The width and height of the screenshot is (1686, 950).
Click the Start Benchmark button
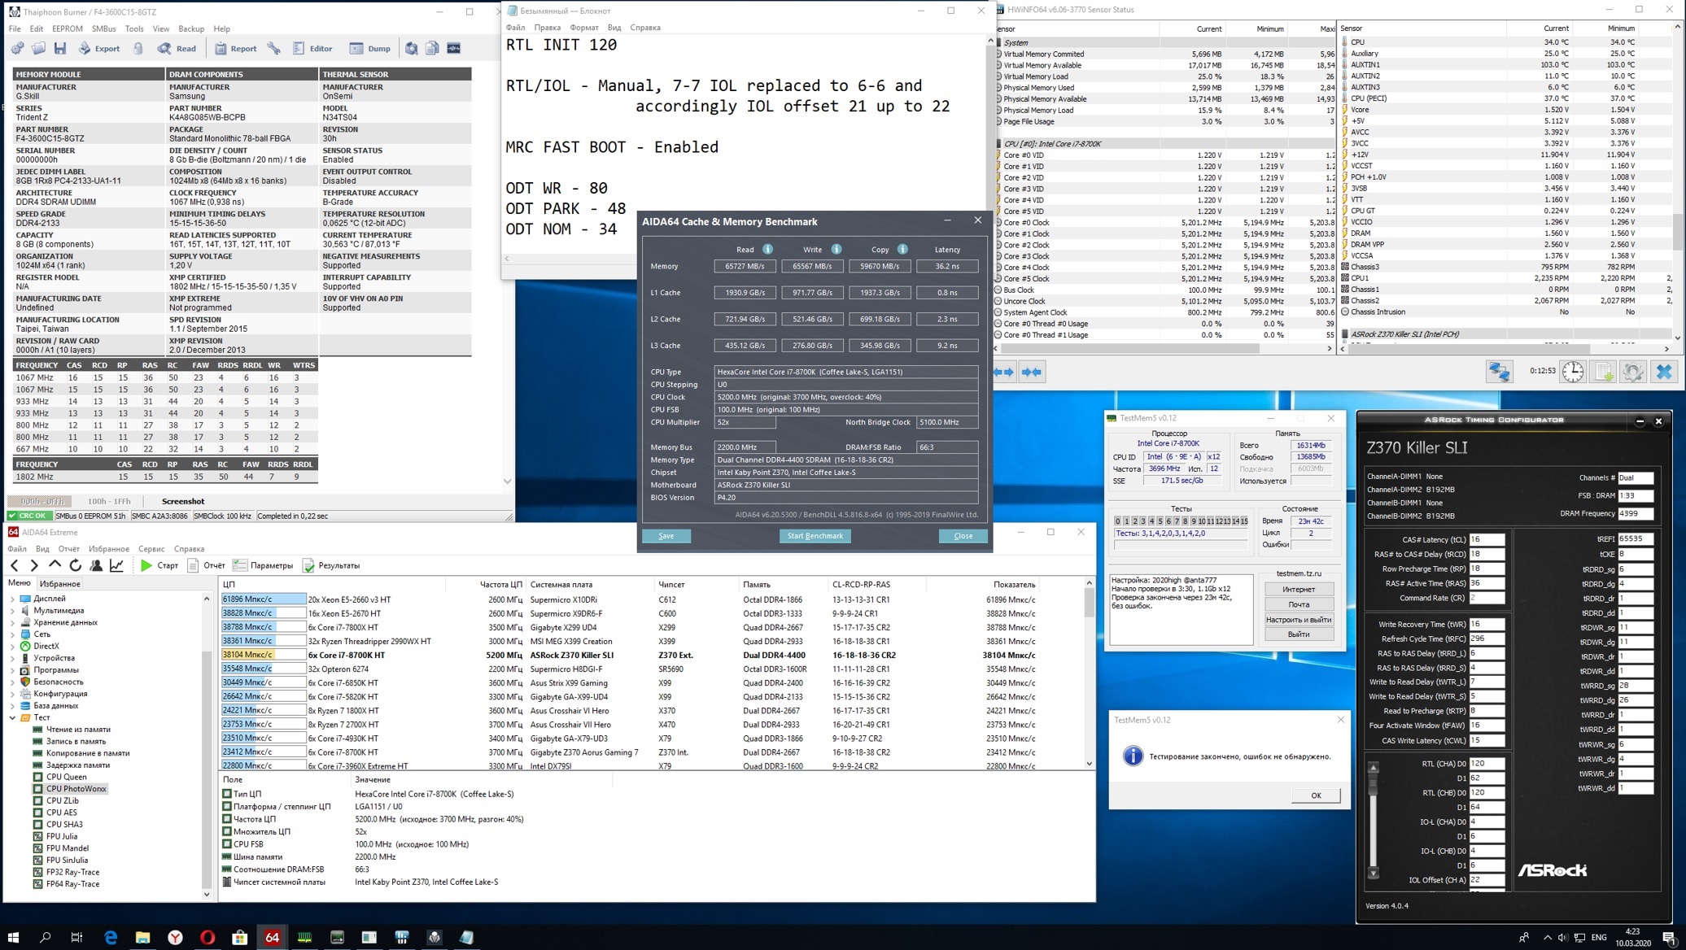(815, 536)
